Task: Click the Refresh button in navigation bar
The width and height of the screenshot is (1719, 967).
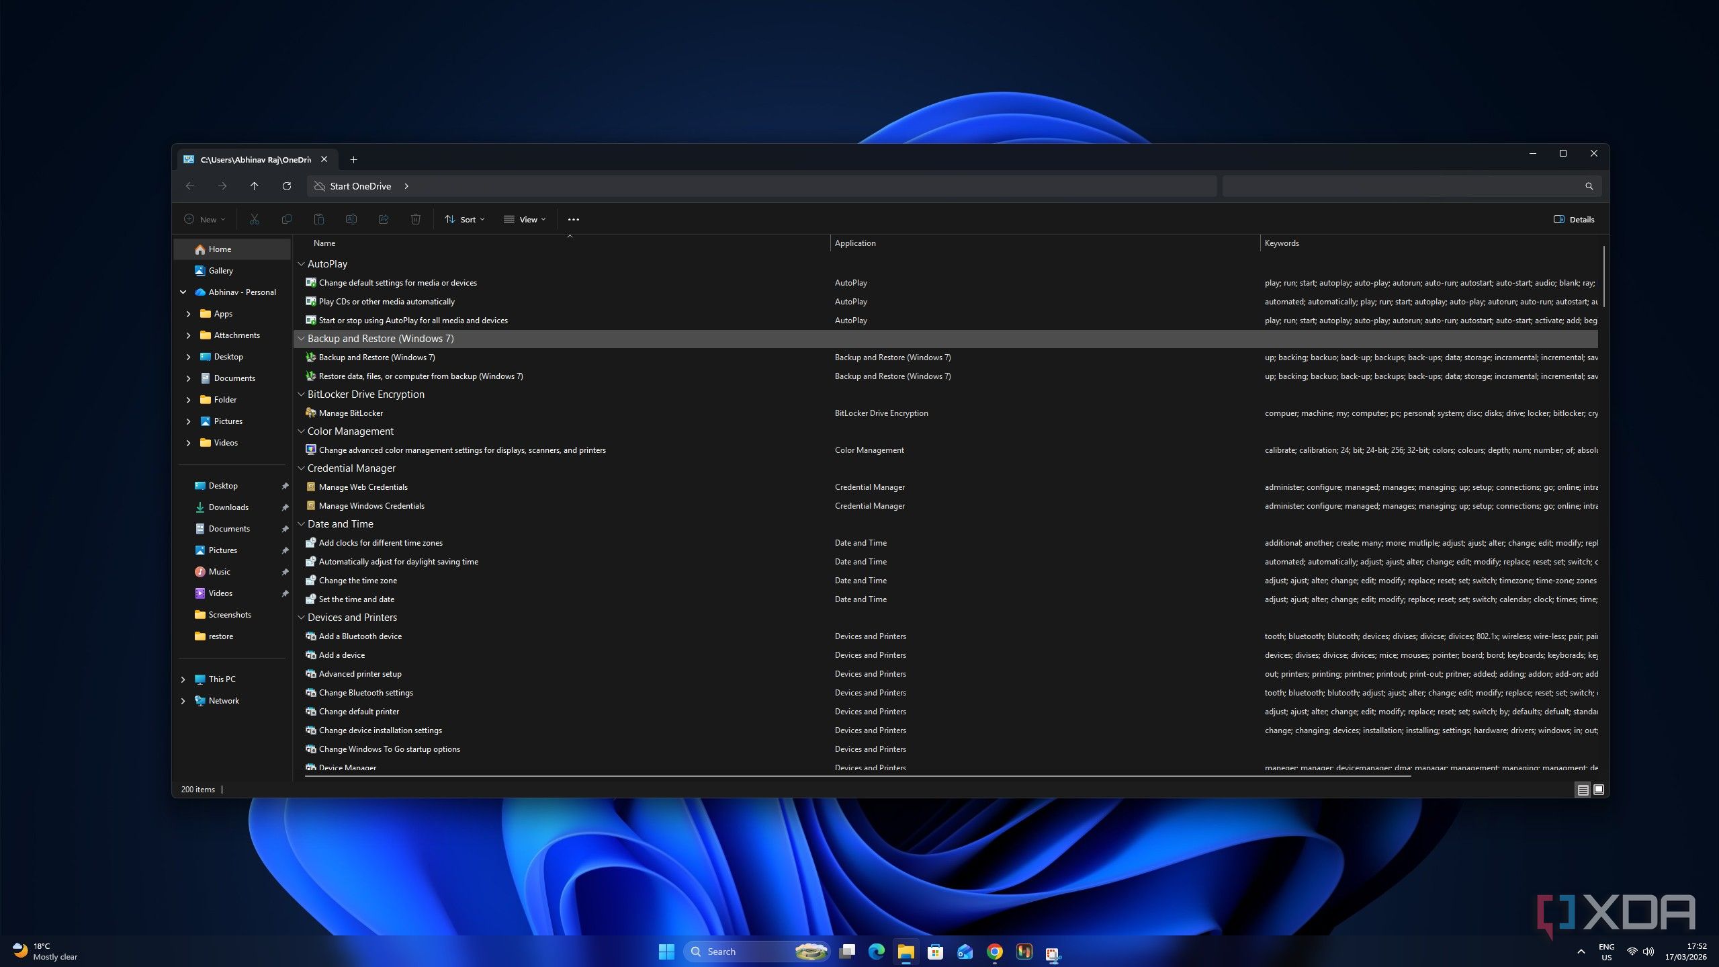Action: click(x=286, y=186)
